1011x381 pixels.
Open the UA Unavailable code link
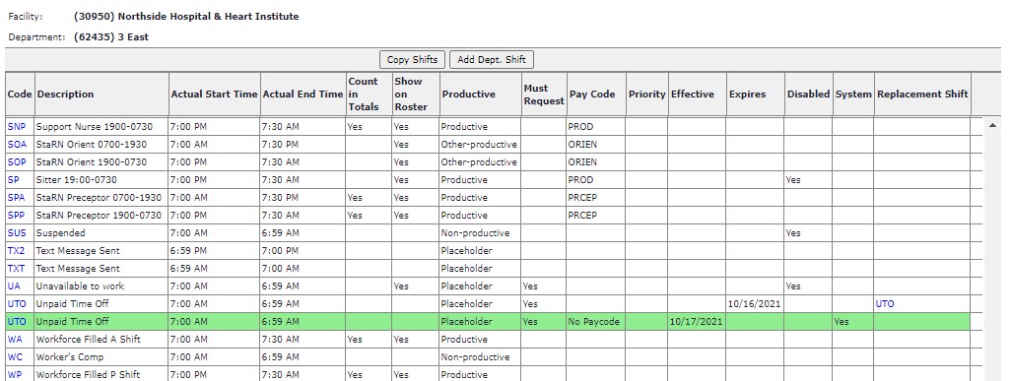coord(14,286)
